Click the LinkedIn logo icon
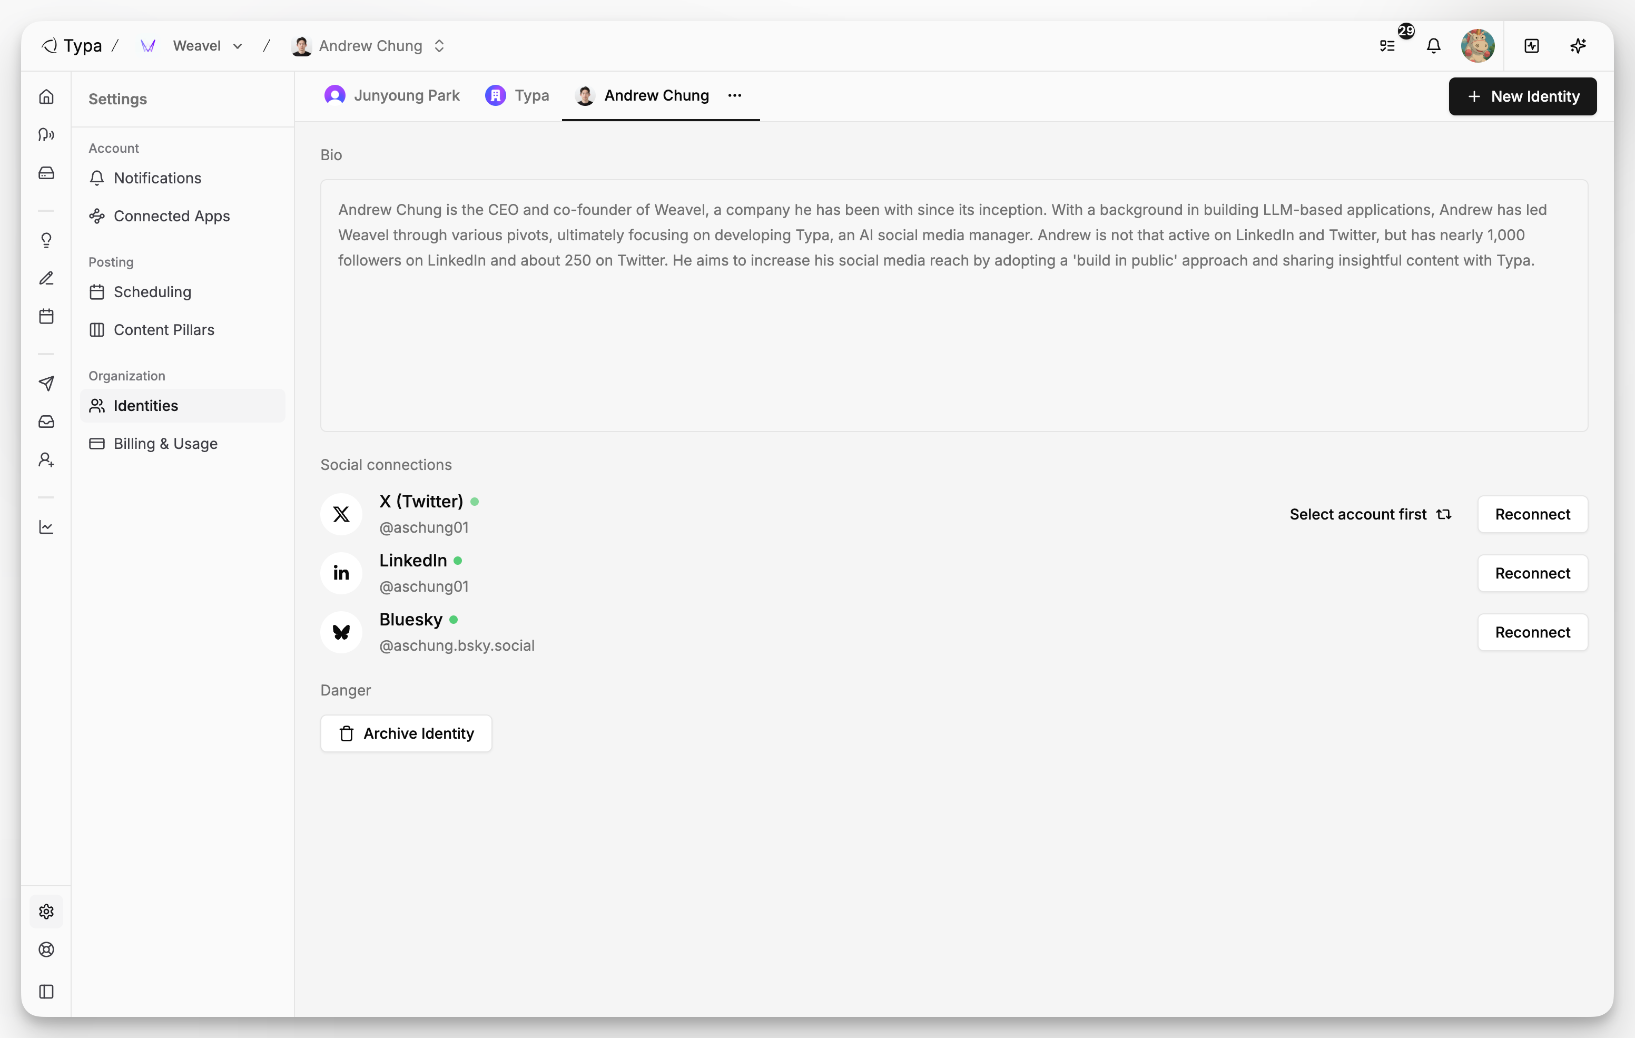This screenshot has width=1635, height=1038. 341,573
